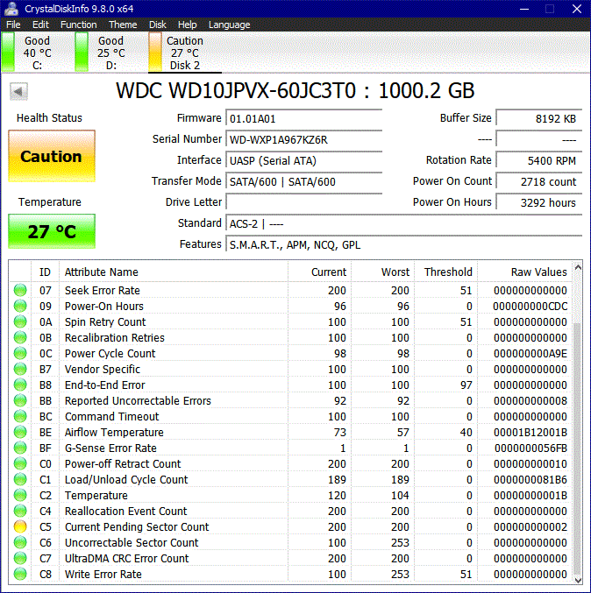Screen dimensions: 591x593
Task: Click status circle for Power-On Hours row
Action: click(x=20, y=307)
